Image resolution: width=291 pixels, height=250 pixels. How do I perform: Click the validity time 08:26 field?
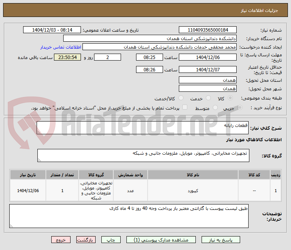click(150, 69)
